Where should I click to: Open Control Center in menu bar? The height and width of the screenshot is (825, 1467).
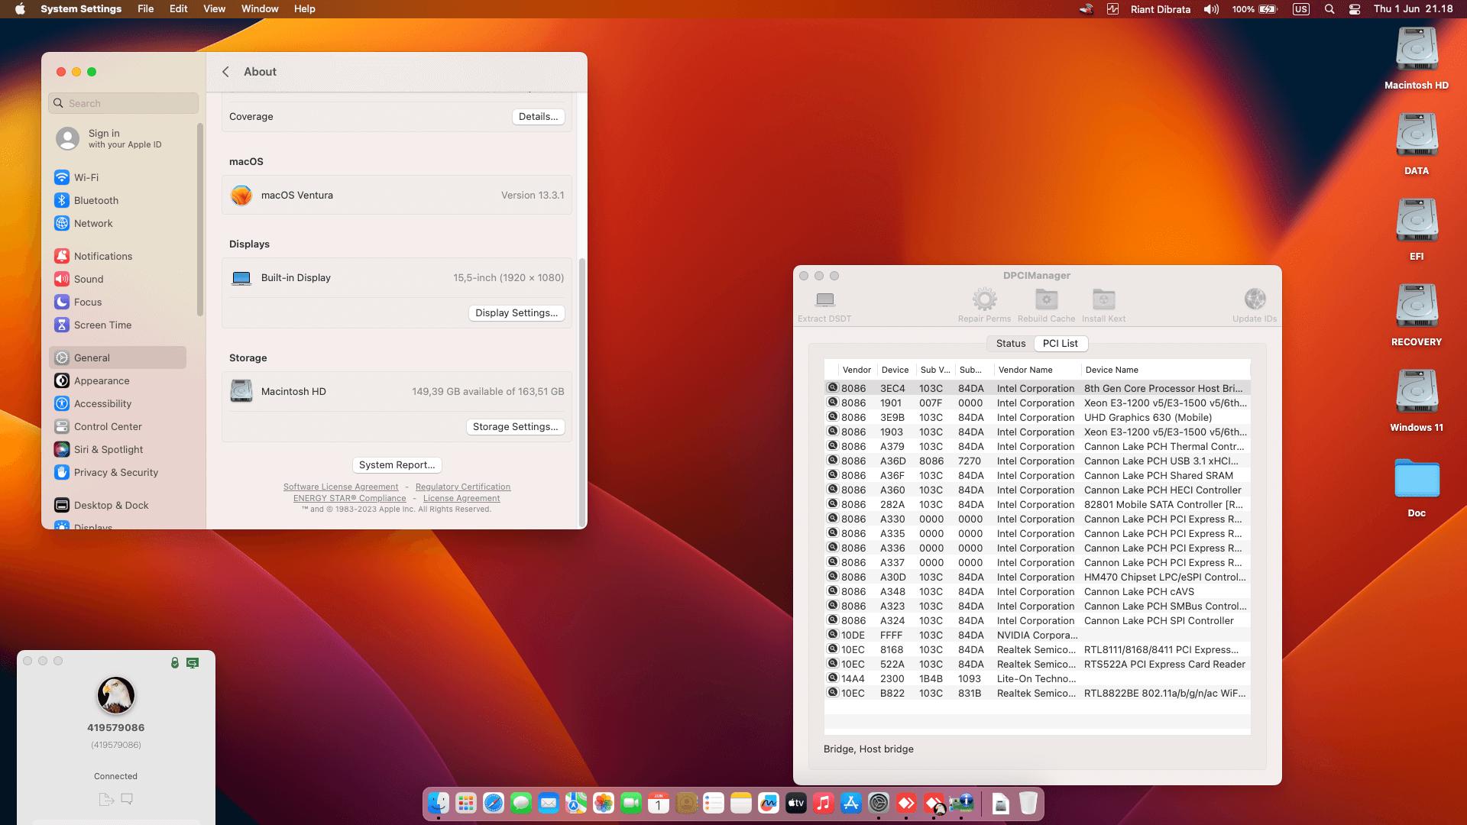[x=1355, y=9]
